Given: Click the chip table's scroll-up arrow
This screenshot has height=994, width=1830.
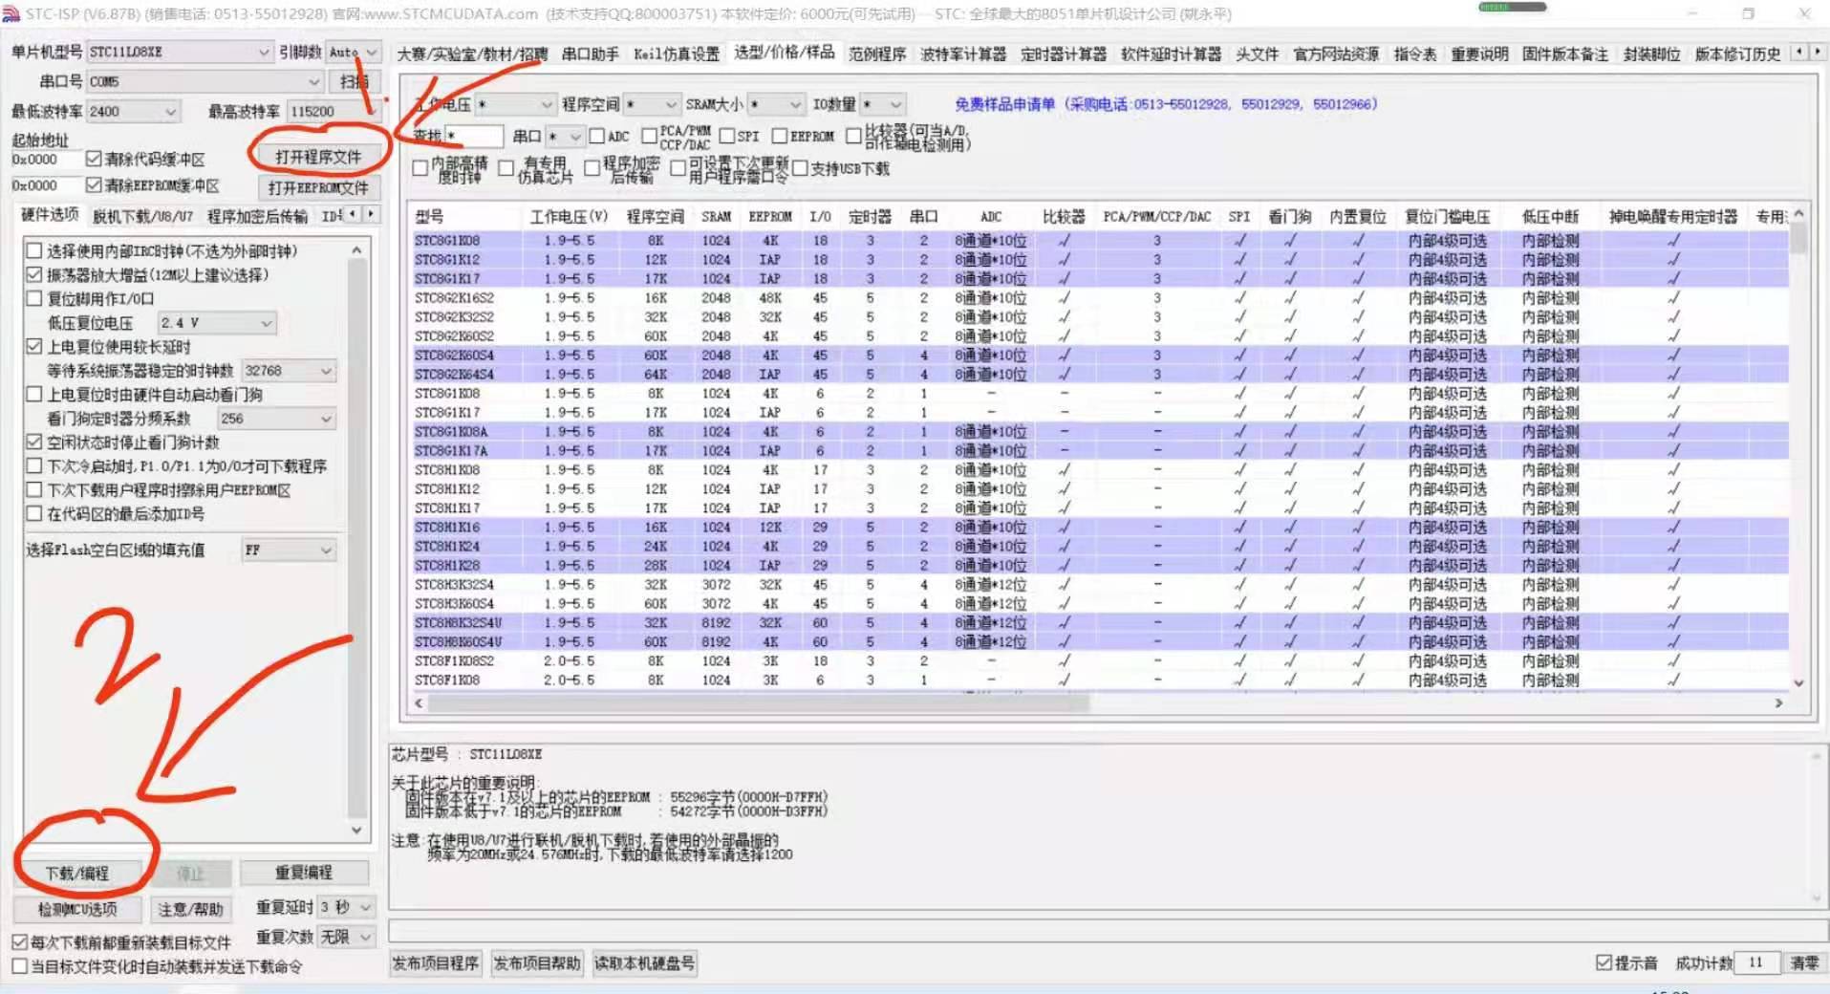Looking at the screenshot, I should 1799,214.
